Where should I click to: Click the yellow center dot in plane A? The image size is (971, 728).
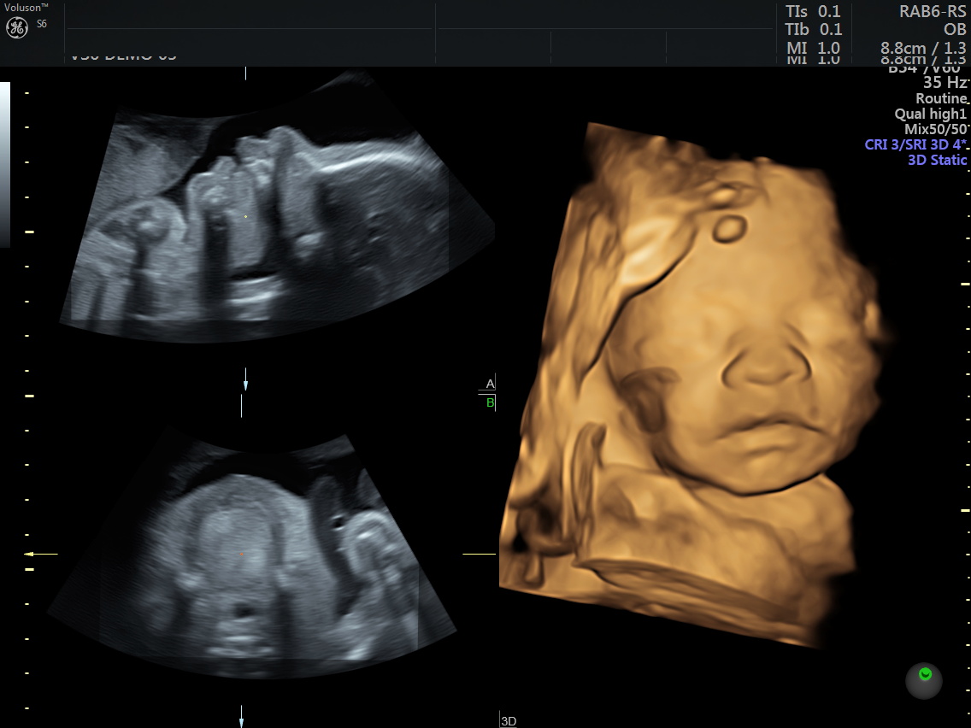(245, 216)
